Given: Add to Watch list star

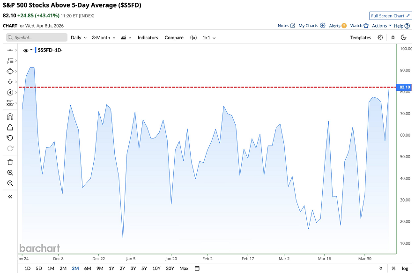Looking at the screenshot, I should (x=359, y=26).
